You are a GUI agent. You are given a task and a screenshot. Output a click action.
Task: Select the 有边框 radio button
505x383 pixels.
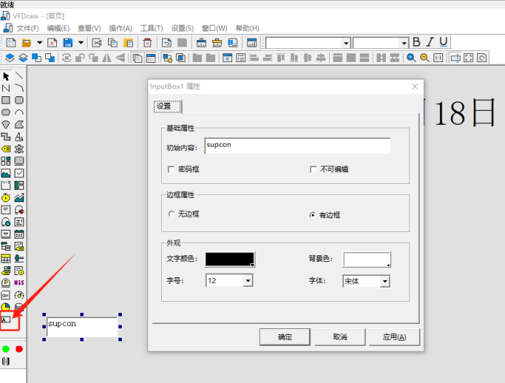312,215
